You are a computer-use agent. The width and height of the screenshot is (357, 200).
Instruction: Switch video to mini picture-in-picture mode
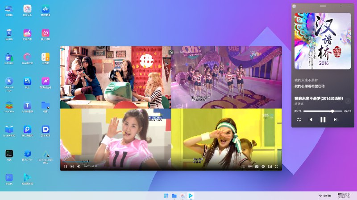[x=270, y=167]
